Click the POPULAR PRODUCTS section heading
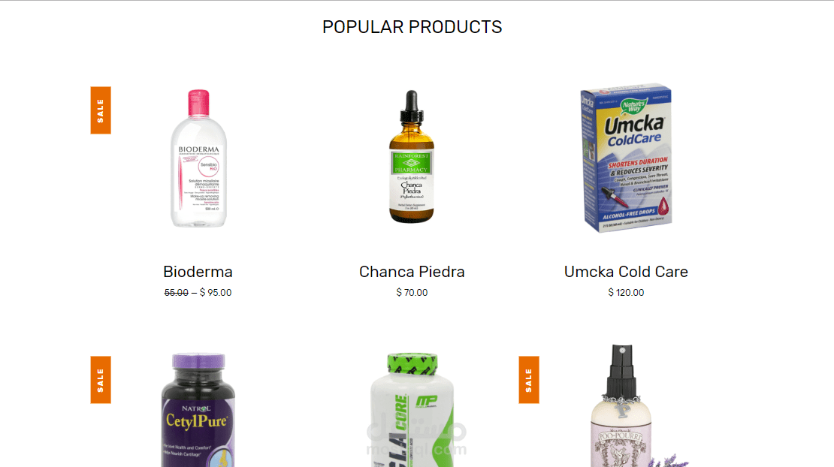Image resolution: width=834 pixels, height=467 pixels. [x=412, y=26]
